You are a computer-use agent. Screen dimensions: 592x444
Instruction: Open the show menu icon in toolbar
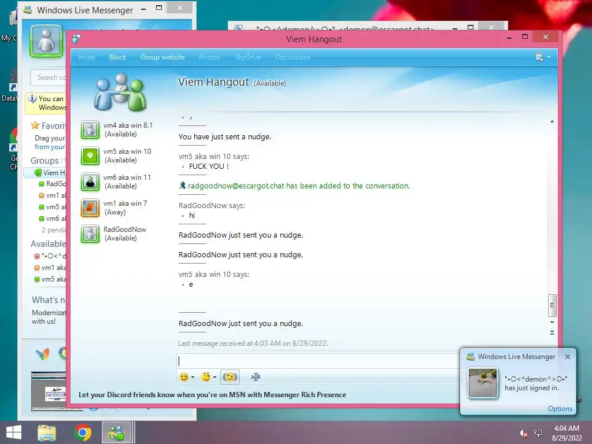point(539,57)
